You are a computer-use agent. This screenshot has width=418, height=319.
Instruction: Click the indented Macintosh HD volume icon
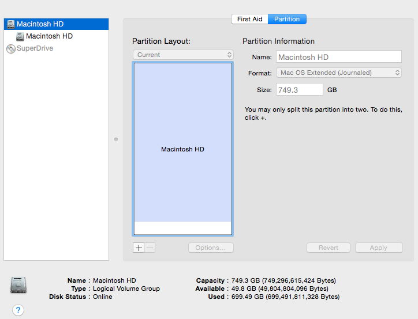pyautogui.click(x=20, y=36)
